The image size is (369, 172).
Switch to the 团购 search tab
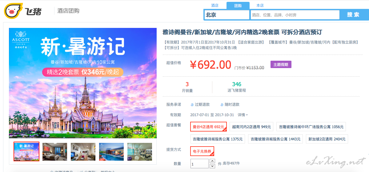[238, 6]
